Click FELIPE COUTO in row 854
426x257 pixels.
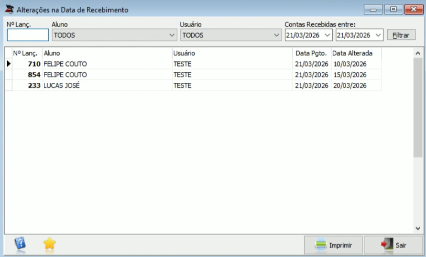65,75
